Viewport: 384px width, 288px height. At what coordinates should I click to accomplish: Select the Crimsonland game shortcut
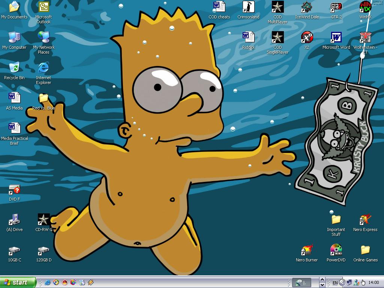[248, 10]
